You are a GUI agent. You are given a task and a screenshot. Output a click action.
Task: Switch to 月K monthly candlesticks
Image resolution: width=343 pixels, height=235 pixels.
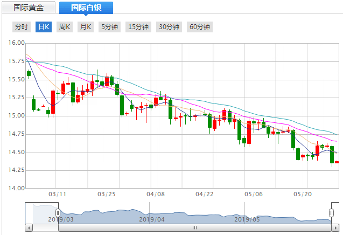(x=86, y=27)
